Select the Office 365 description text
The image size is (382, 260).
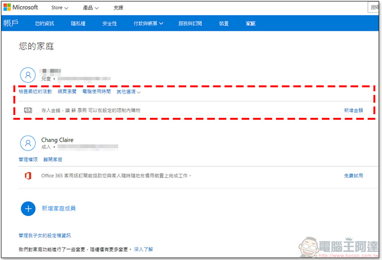116,176
